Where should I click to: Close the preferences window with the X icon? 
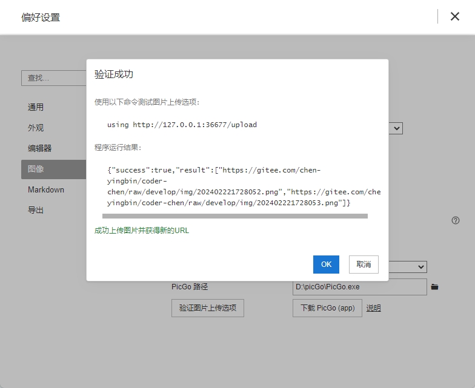point(454,16)
